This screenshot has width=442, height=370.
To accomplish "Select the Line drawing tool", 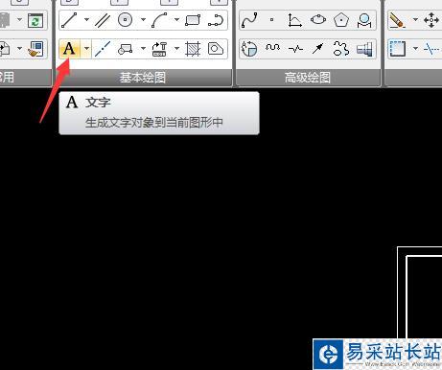I will (x=69, y=20).
